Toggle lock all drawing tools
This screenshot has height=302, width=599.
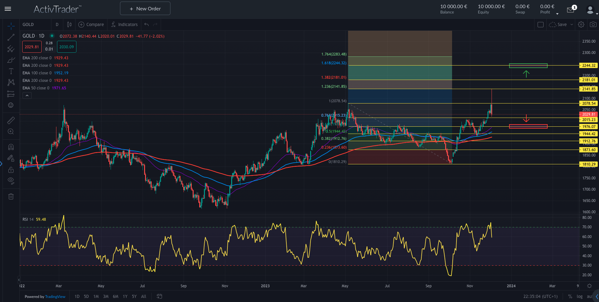11,170
